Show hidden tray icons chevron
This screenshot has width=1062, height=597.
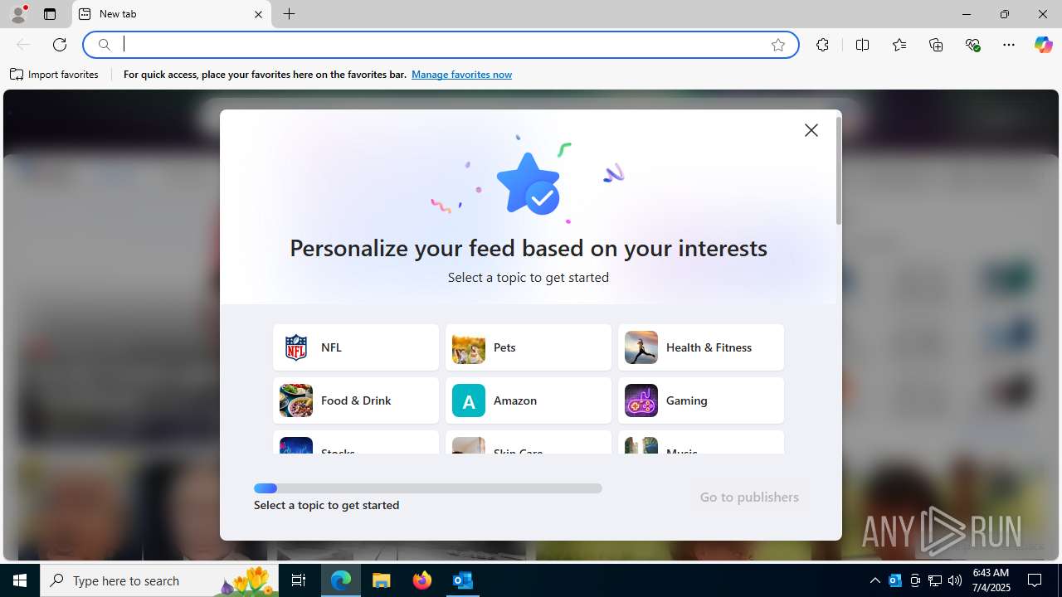point(874,580)
